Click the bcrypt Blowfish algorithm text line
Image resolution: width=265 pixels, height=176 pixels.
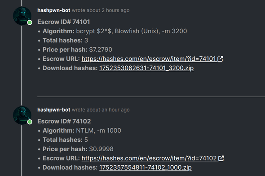pos(115,31)
